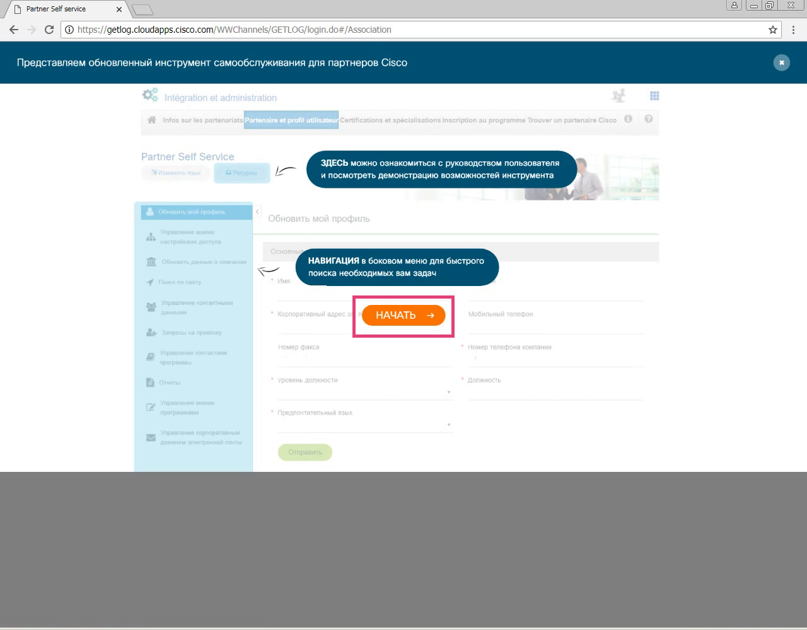Click the Partner Self Service heading
The image size is (807, 630).
point(187,157)
